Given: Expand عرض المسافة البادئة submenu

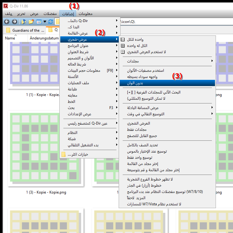Looking at the screenshot, I should pyautogui.click(x=167, y=108).
